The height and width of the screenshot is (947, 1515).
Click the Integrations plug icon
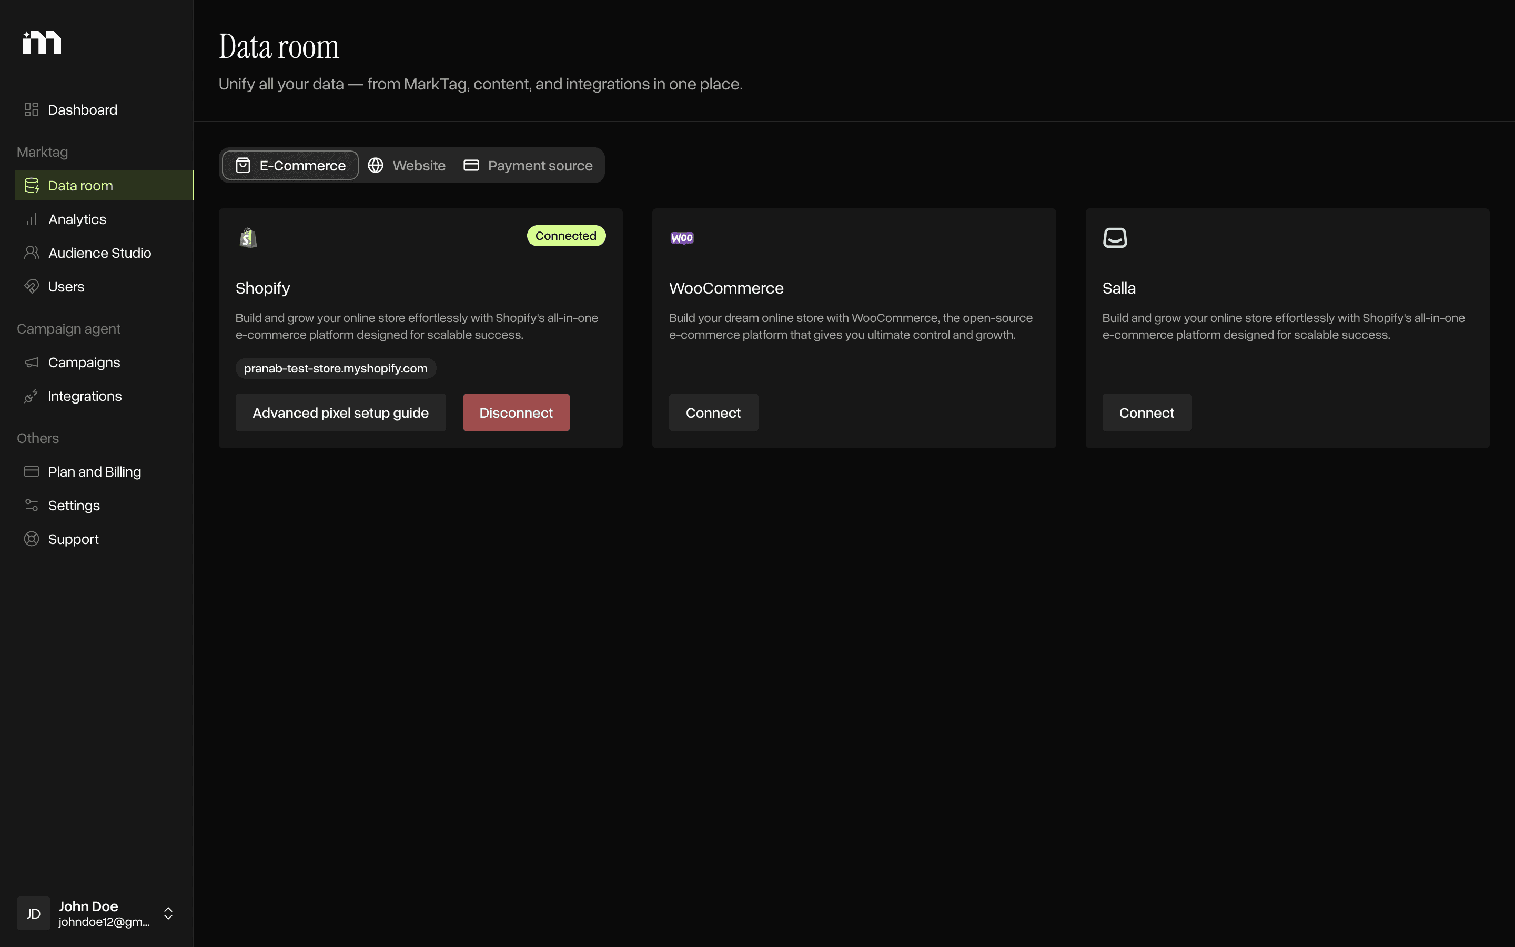click(32, 397)
